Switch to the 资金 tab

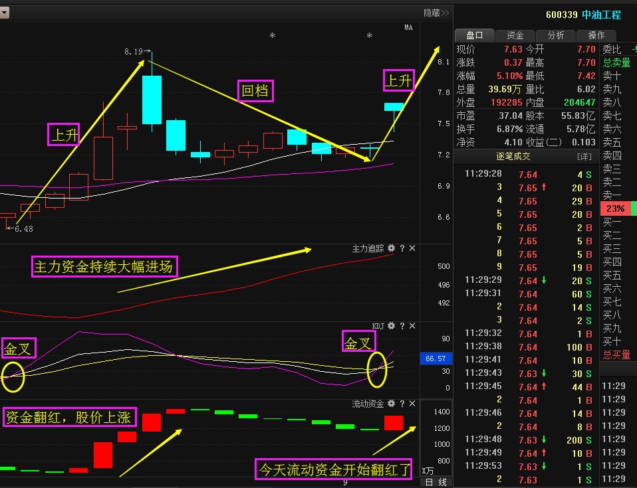[515, 35]
